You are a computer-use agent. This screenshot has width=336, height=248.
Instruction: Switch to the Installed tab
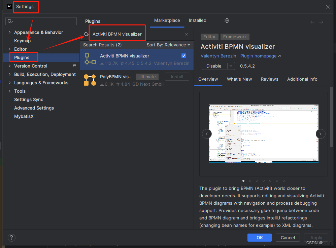(x=197, y=20)
